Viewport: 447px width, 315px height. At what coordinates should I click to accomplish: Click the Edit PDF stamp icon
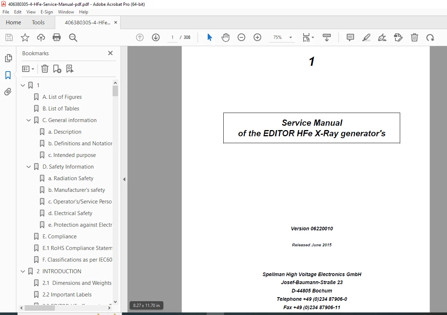coord(398,37)
